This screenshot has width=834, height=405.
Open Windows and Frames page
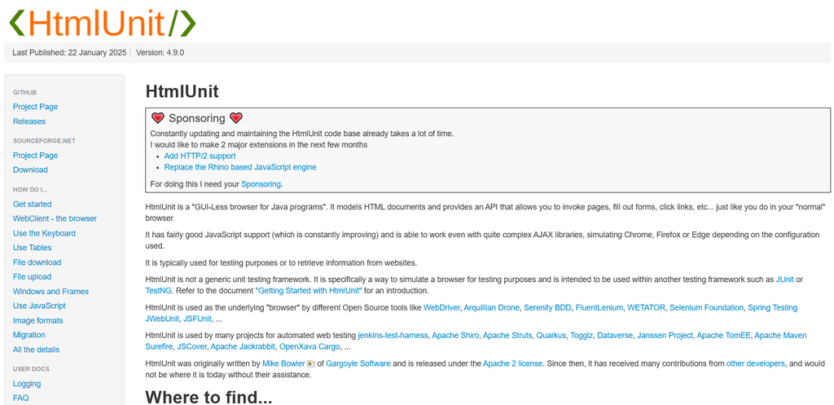[x=50, y=292]
